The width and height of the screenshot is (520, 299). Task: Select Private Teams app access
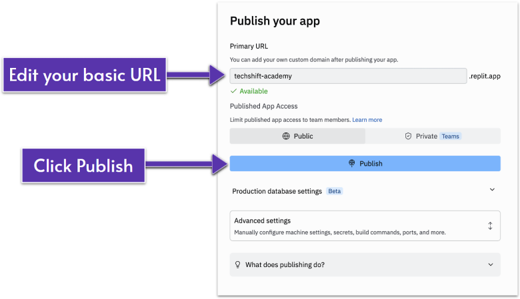point(433,136)
